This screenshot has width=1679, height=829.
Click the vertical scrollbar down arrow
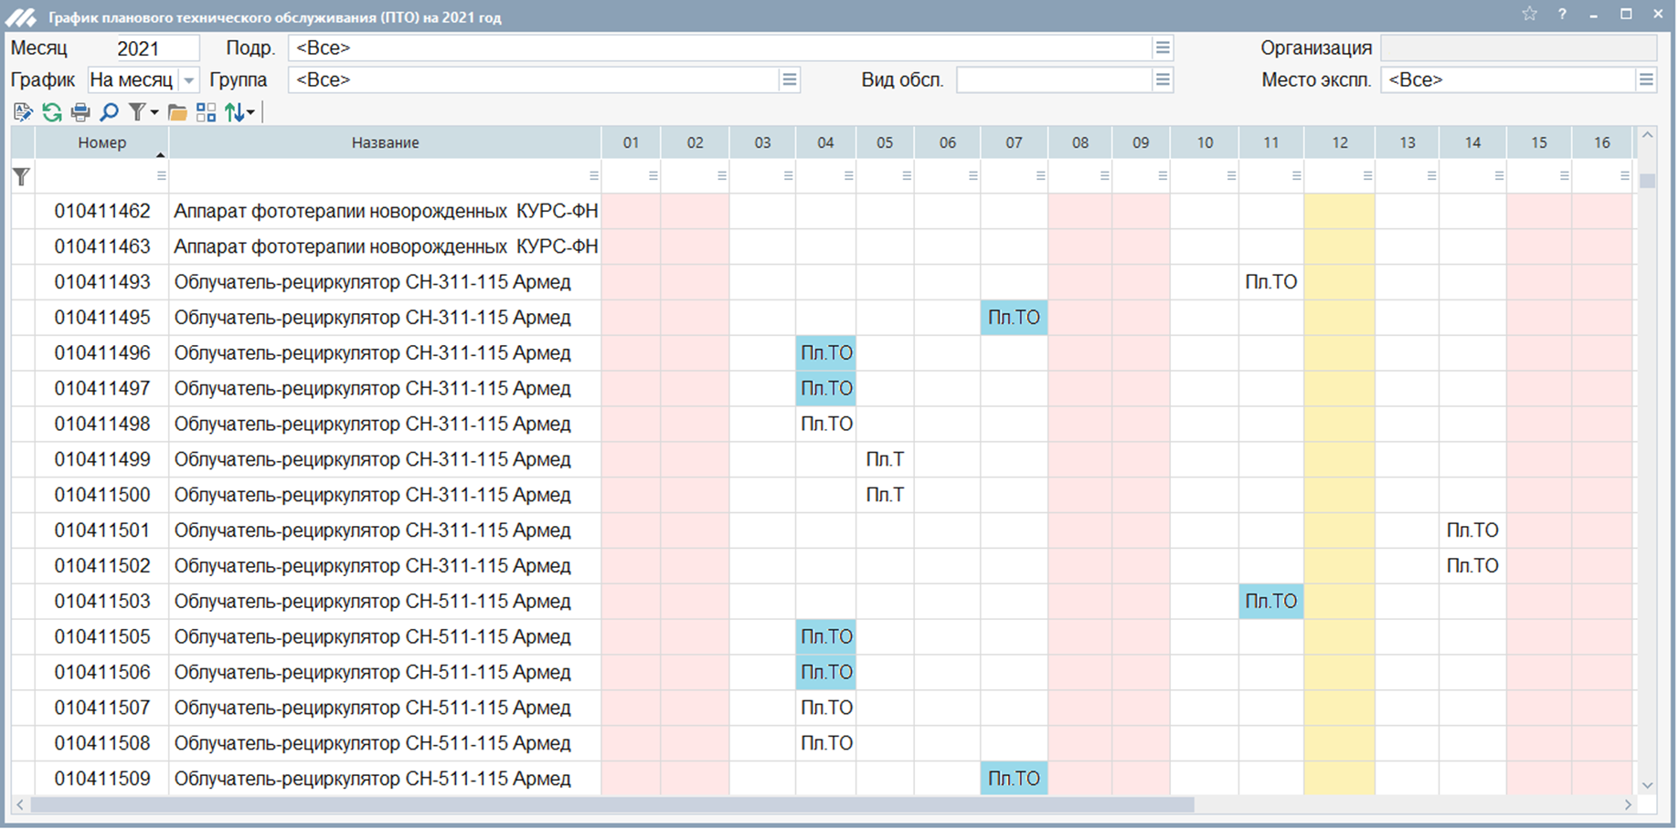click(1647, 785)
